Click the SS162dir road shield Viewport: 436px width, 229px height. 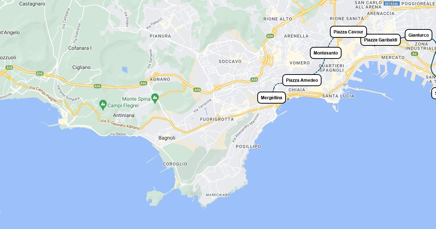[391, 3]
